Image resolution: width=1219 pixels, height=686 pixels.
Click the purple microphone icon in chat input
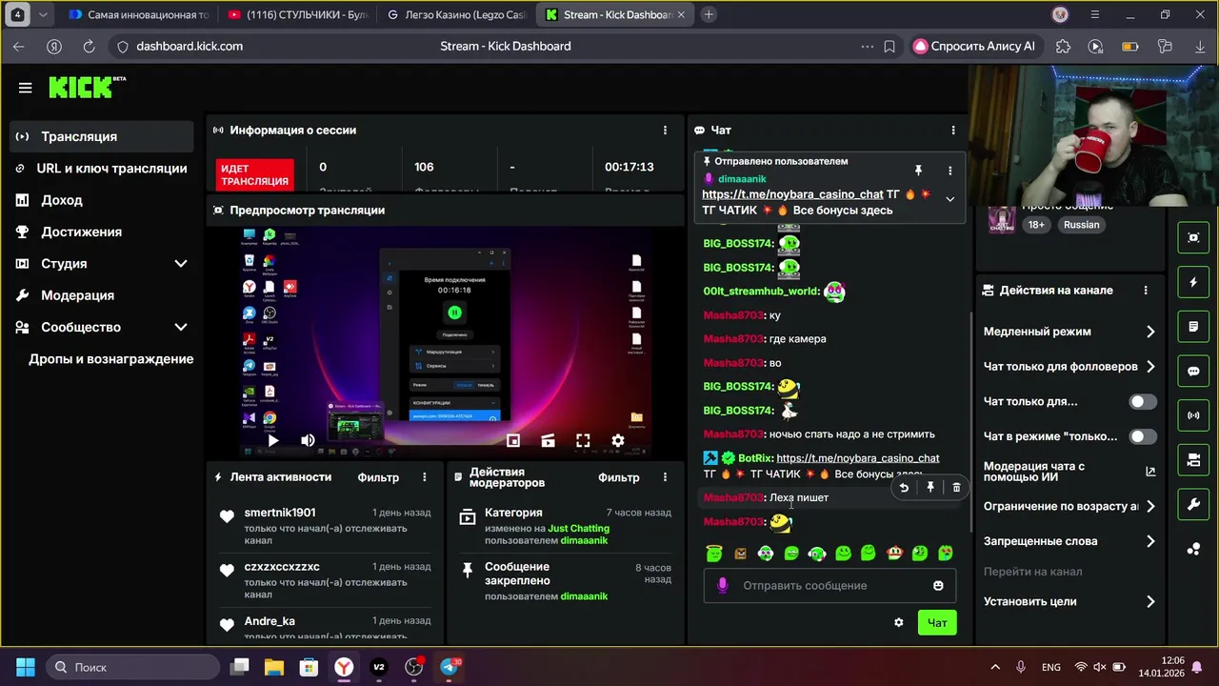[722, 585]
